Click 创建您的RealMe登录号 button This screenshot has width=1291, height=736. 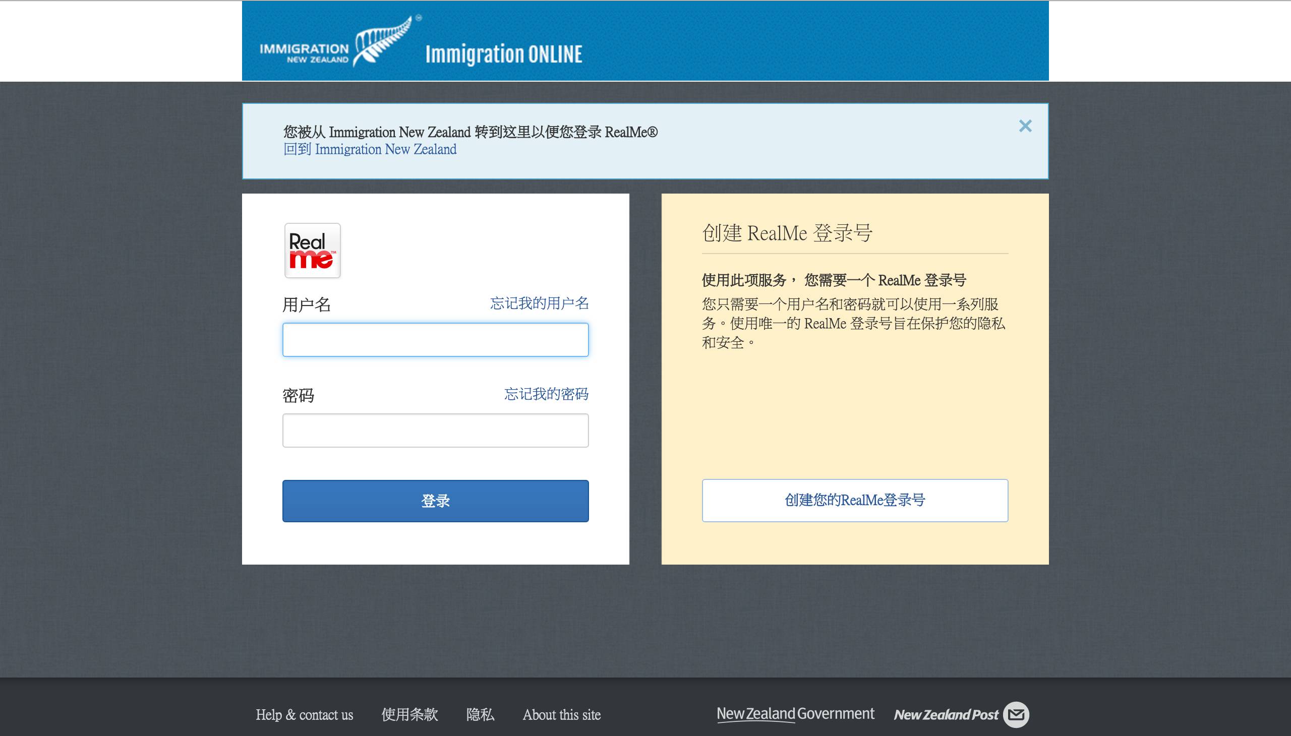tap(855, 501)
